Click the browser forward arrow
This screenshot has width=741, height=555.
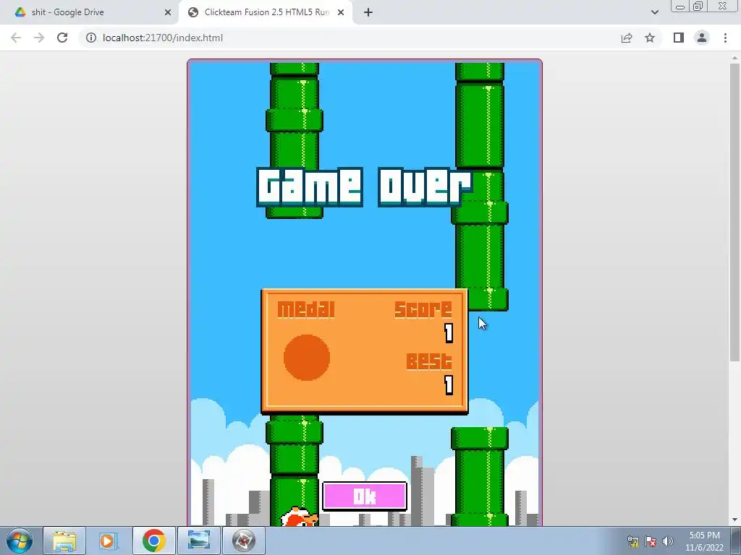(x=39, y=38)
